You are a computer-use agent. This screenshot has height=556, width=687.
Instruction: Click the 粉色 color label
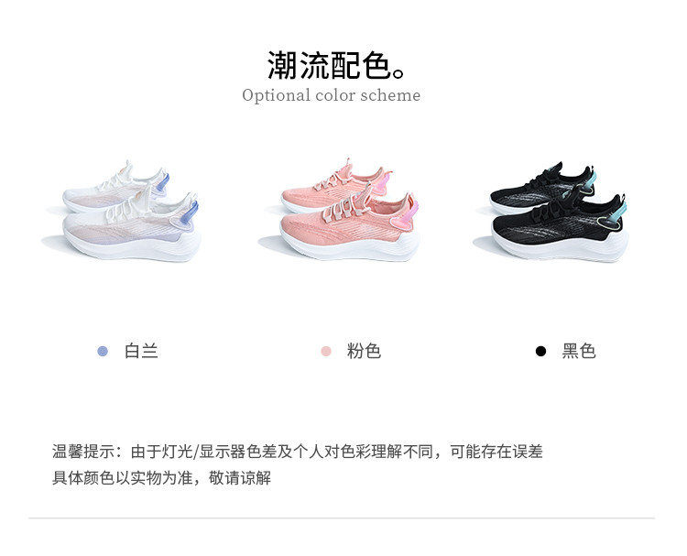tap(364, 352)
